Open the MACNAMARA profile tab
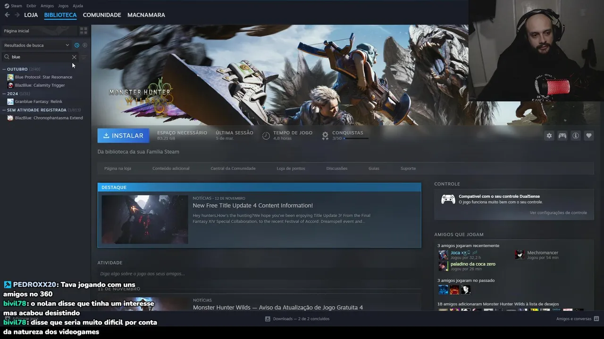 tap(146, 15)
